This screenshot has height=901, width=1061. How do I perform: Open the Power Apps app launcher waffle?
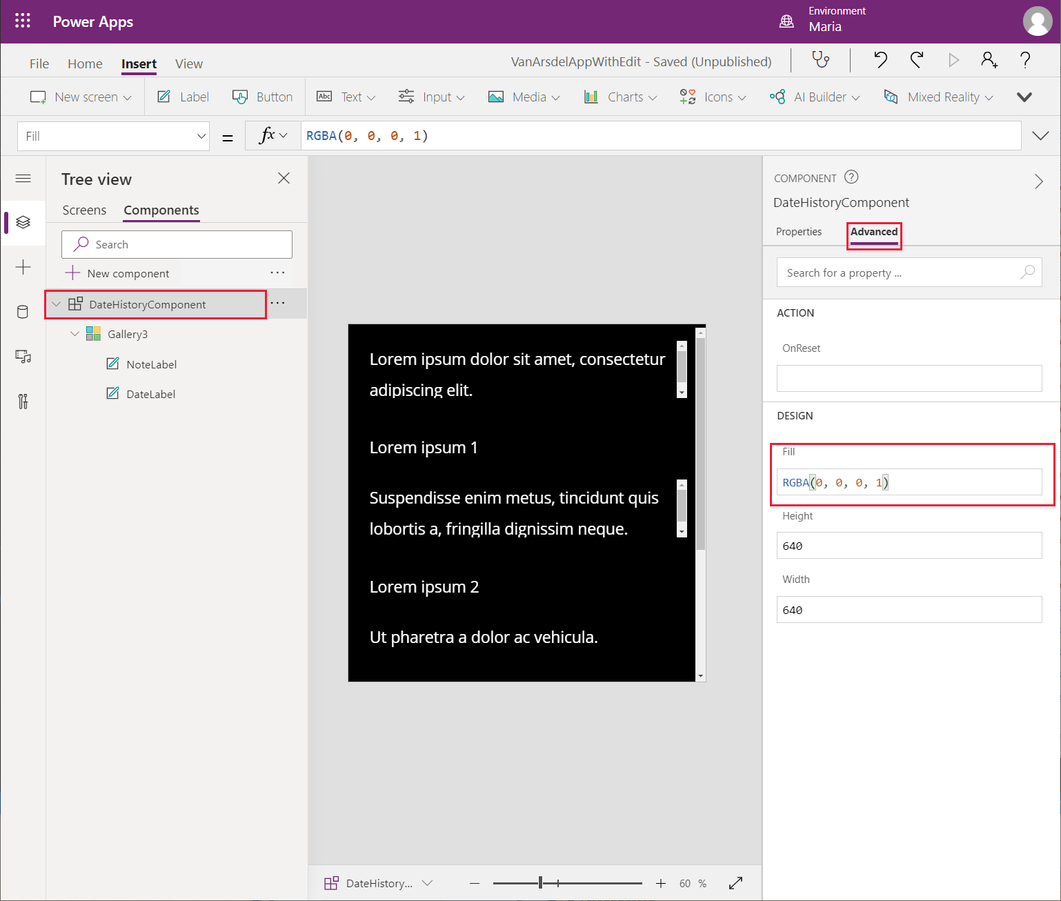[x=23, y=21]
